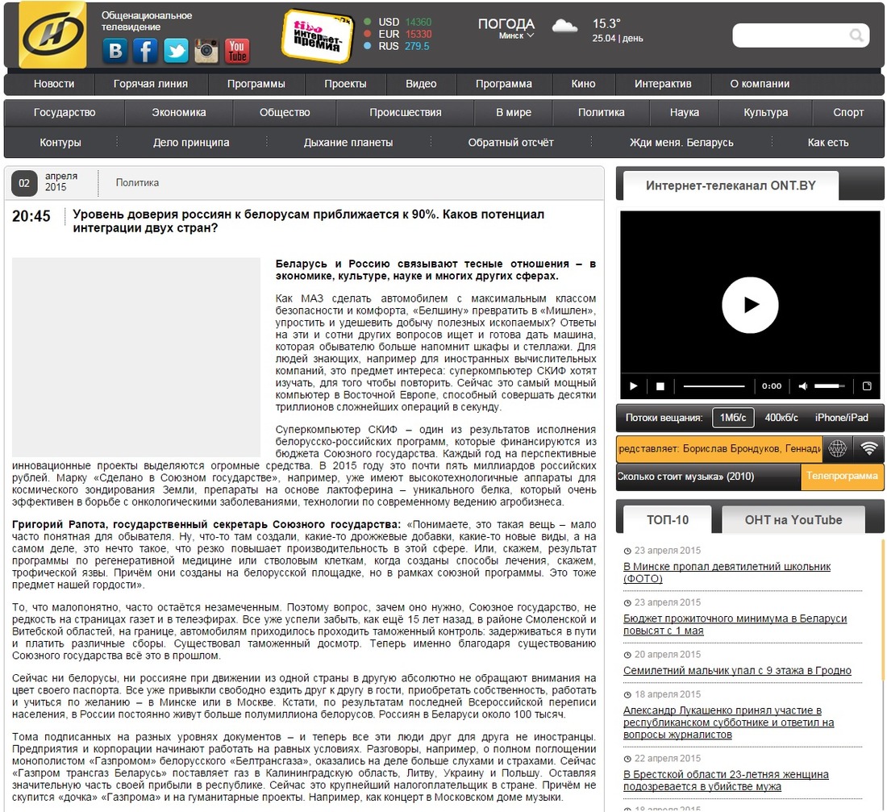Screen dimensions: 887x812
Task: Stop the internet channel player
Action: (660, 386)
